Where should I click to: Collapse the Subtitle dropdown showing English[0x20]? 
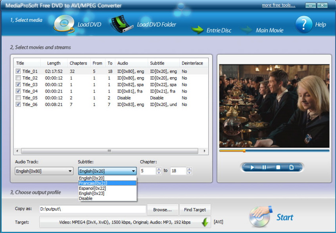[x=108, y=171]
